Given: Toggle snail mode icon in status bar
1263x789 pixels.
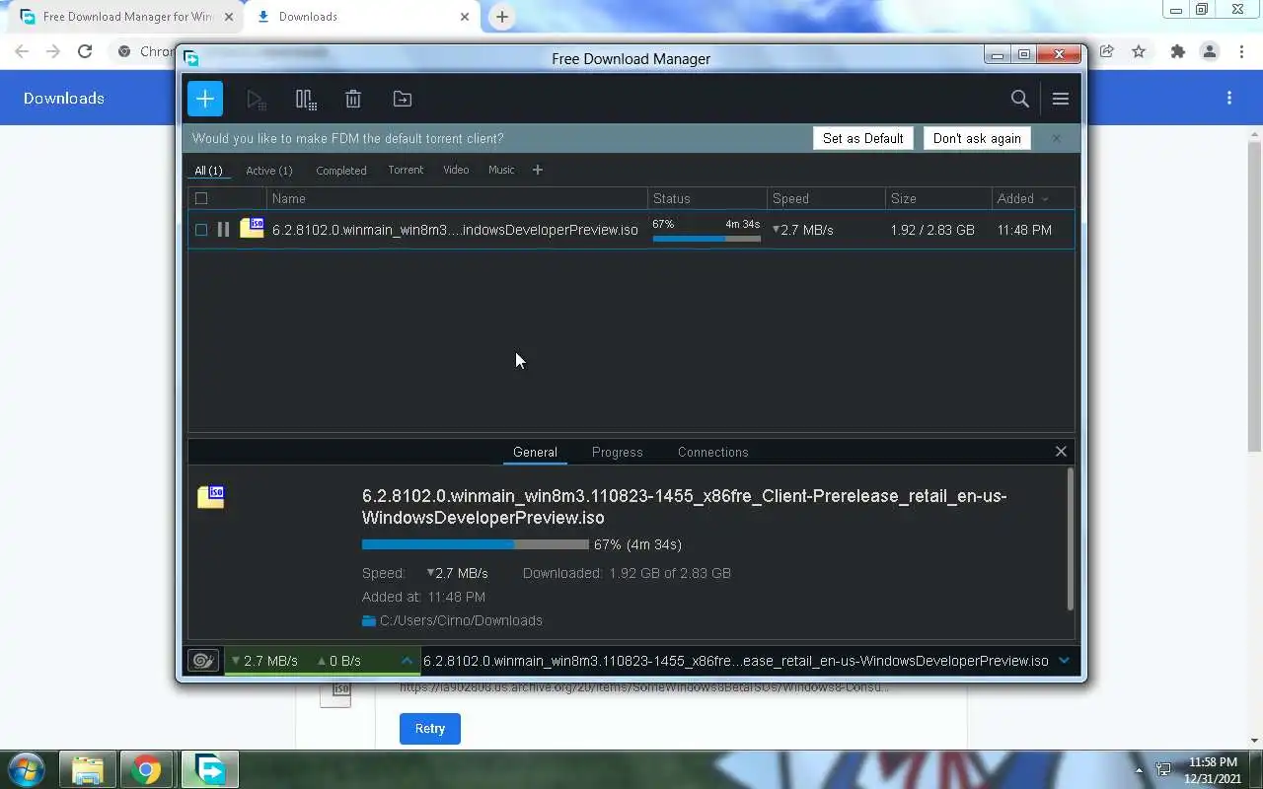Looking at the screenshot, I should click(203, 661).
